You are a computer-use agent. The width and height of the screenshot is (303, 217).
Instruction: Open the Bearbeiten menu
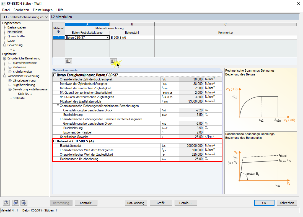point(21,10)
